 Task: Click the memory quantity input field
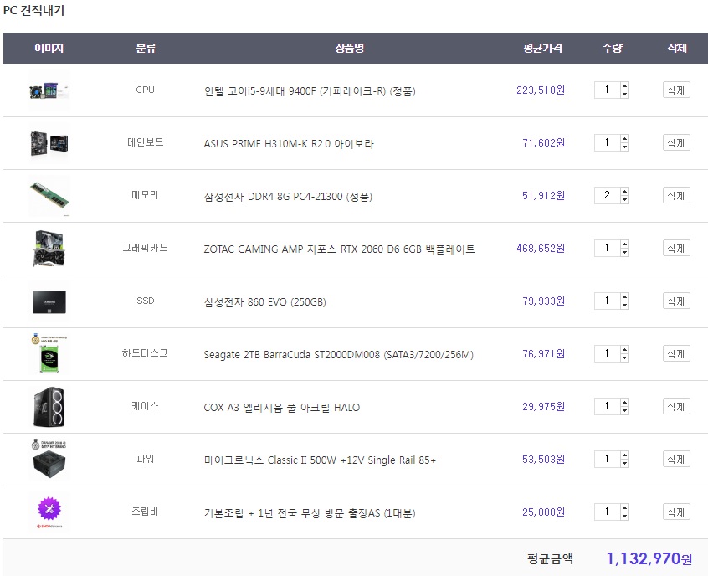coord(607,196)
